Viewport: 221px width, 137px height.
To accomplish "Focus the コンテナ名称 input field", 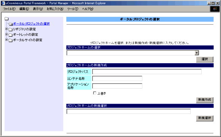I will 117,78.
